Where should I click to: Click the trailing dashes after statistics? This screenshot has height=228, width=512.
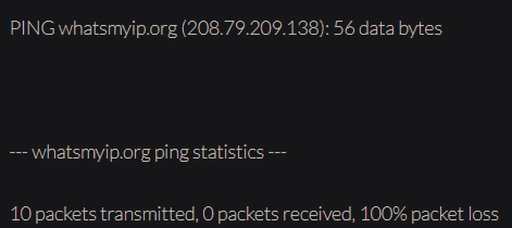pyautogui.click(x=278, y=153)
